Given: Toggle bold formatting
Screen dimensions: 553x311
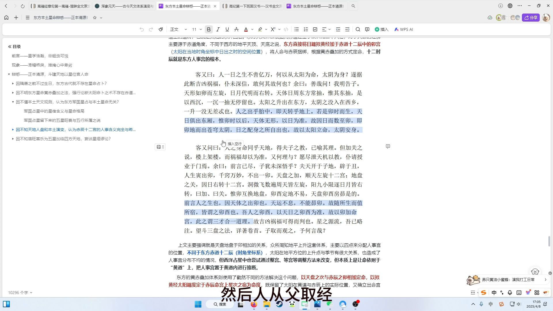Looking at the screenshot, I should [x=209, y=29].
